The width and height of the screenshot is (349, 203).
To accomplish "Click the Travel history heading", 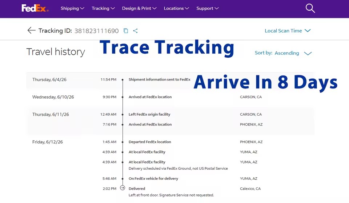I will (x=56, y=52).
